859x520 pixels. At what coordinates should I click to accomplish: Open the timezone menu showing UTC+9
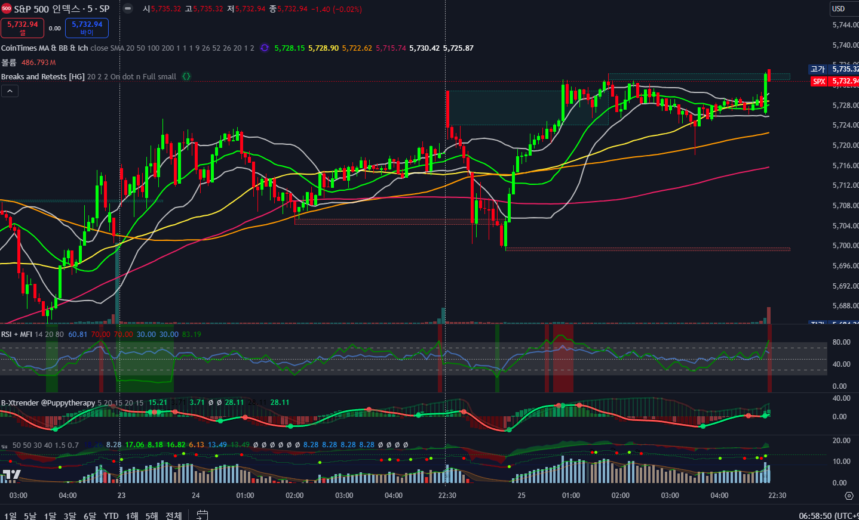[x=828, y=515]
